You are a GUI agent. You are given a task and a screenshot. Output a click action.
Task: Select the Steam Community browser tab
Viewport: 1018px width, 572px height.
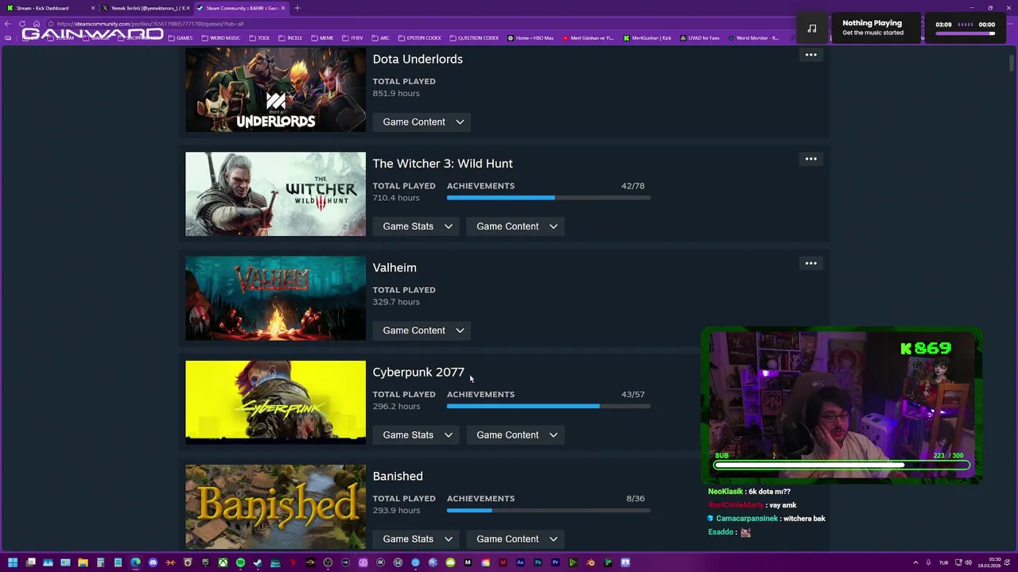(x=242, y=8)
